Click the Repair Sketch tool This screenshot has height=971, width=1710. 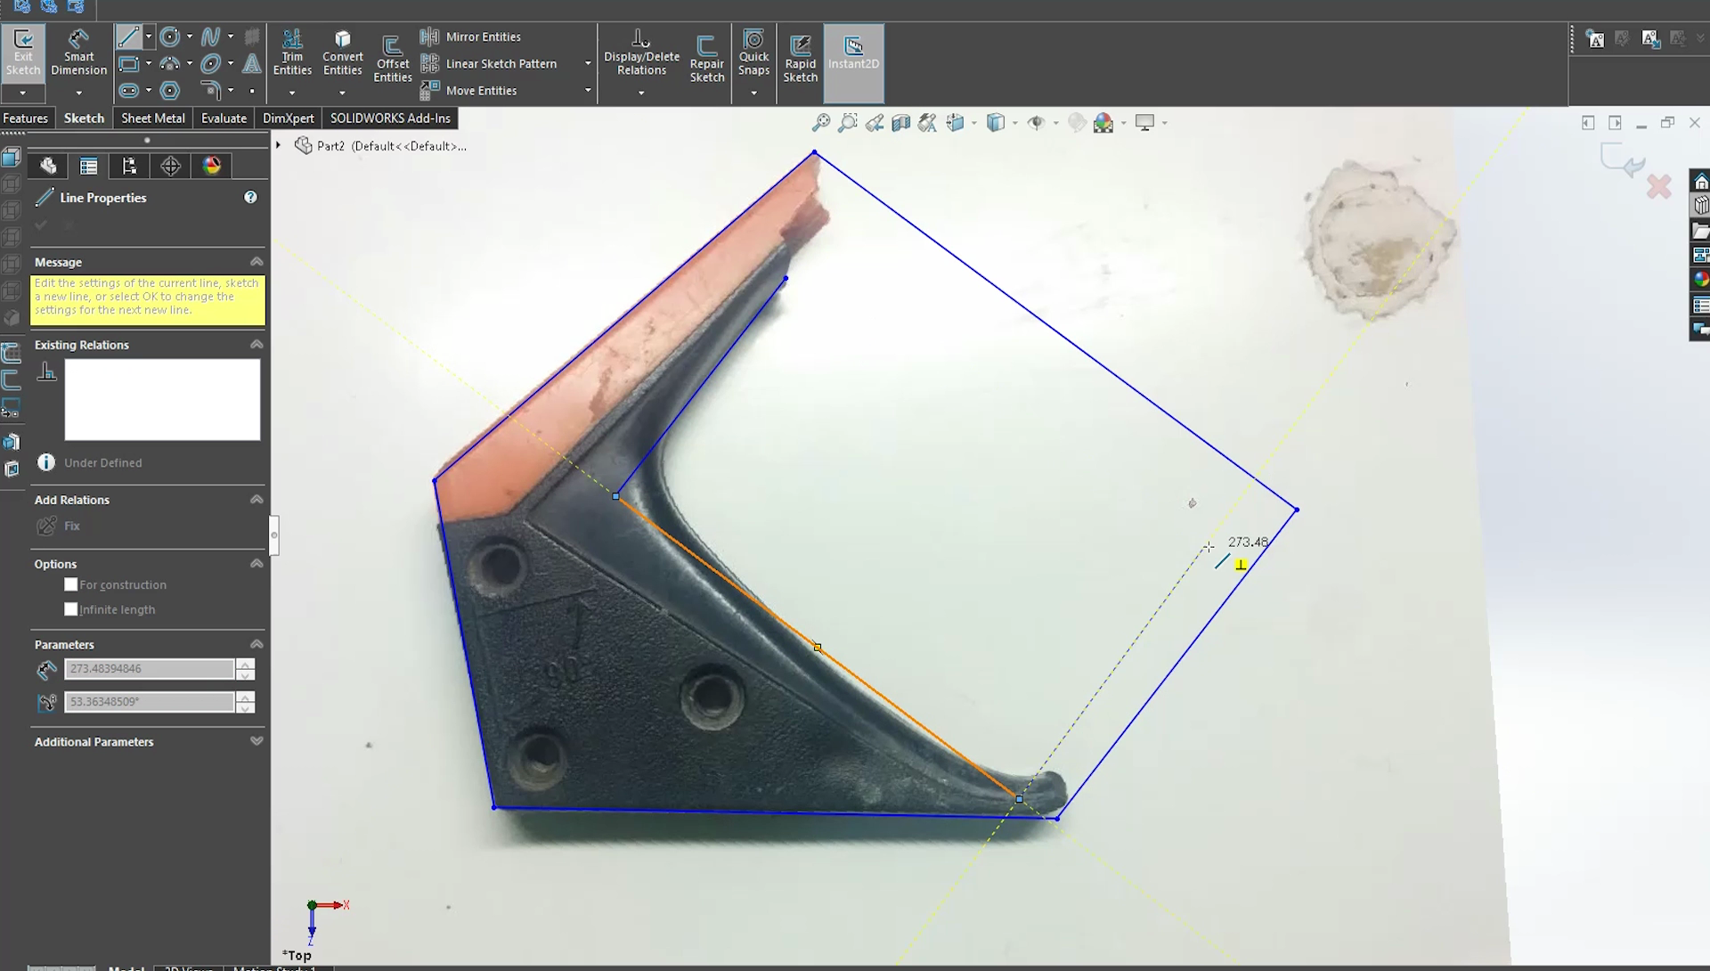coord(707,59)
